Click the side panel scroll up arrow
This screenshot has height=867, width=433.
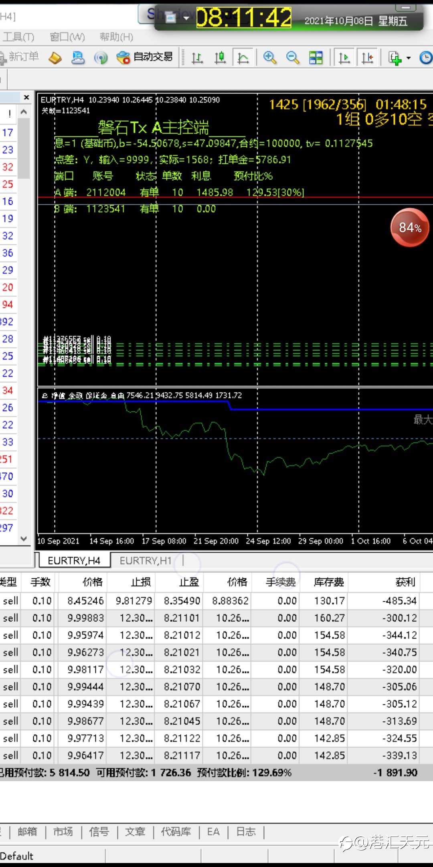[24, 112]
